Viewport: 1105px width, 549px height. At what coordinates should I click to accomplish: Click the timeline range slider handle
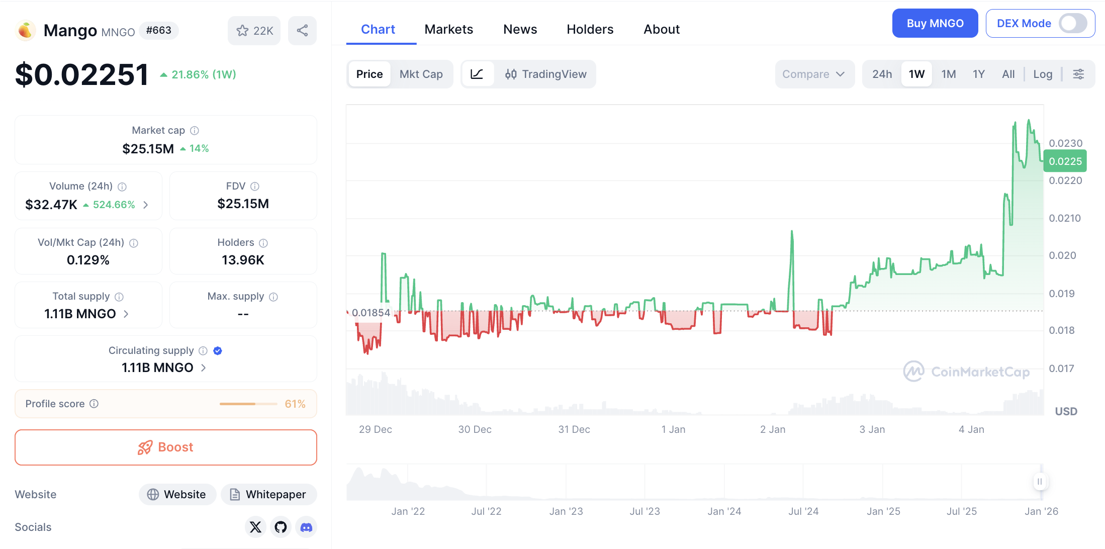click(x=1039, y=482)
